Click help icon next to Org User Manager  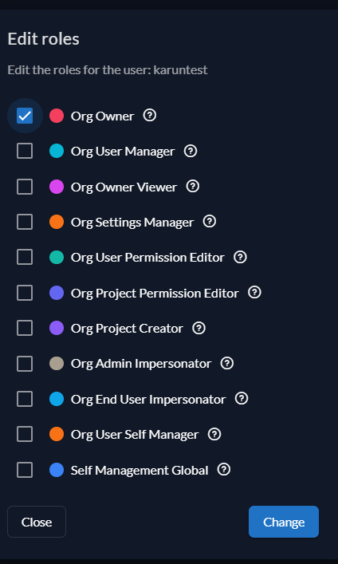tap(191, 151)
